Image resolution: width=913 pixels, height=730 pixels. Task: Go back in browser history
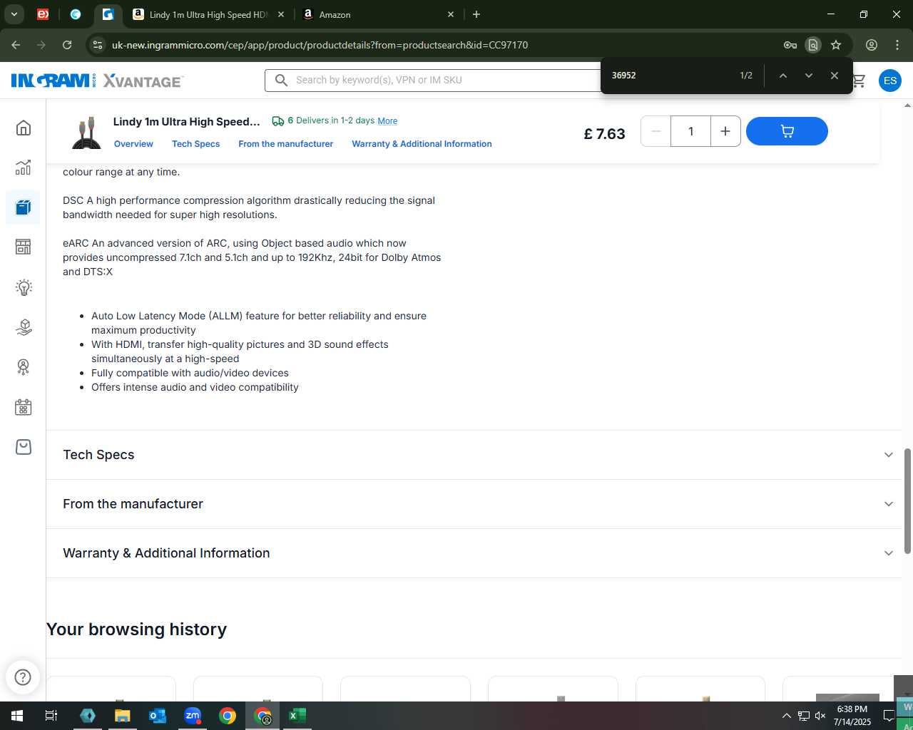[16, 45]
